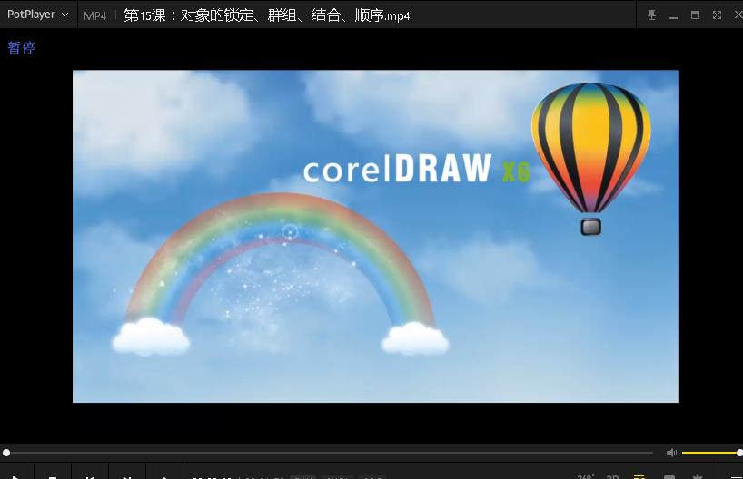The image size is (743, 479).
Task: Click the video file title '第15课：对象的锁定、群组、结合、顺序.mp4'
Action: point(267,15)
